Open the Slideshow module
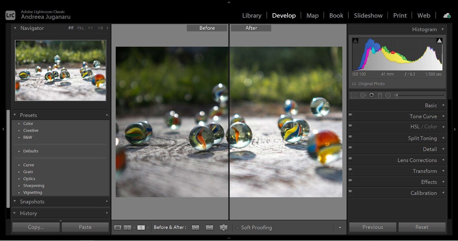Viewport: 458px width, 241px height. [x=368, y=15]
